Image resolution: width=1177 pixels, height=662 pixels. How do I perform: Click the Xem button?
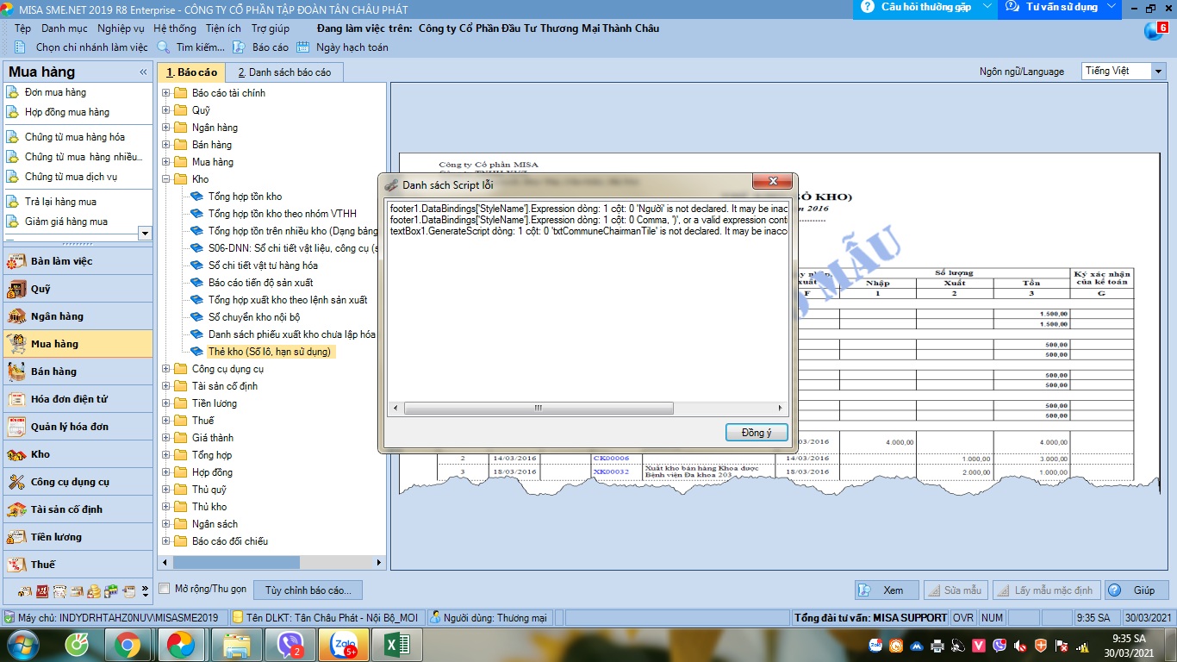887,590
